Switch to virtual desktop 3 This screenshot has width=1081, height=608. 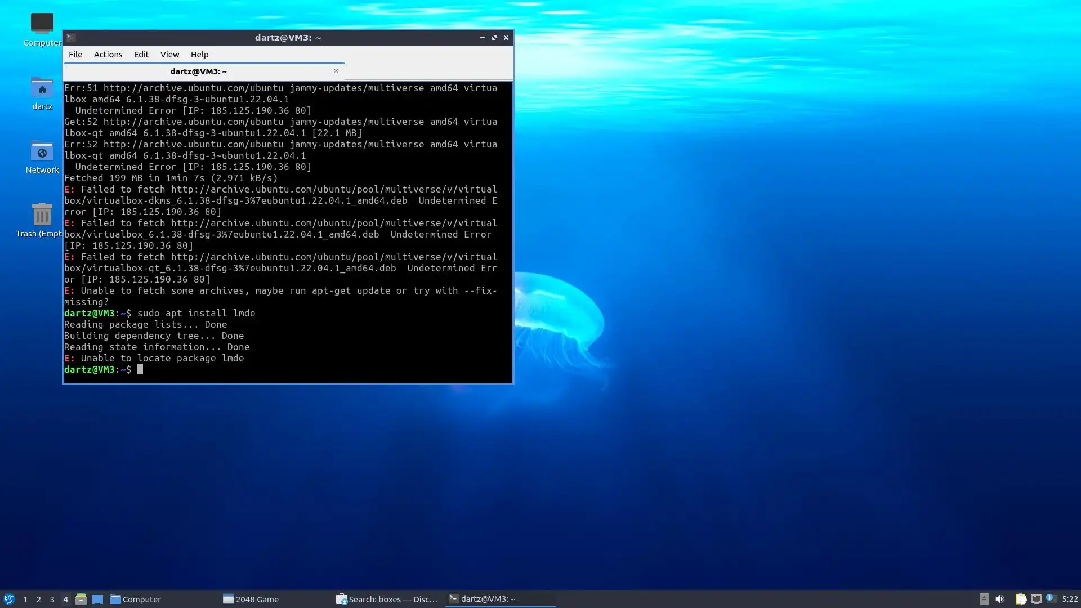tap(52, 600)
